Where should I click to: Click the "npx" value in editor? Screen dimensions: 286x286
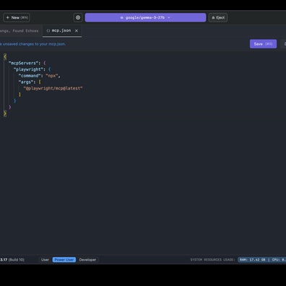click(x=52, y=76)
